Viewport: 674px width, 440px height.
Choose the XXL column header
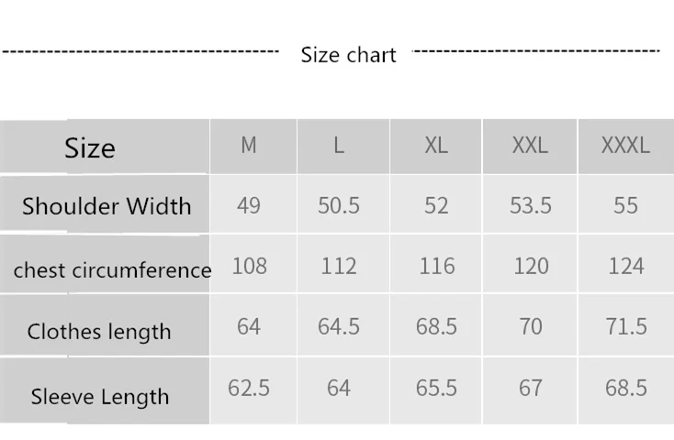pyautogui.click(x=530, y=146)
